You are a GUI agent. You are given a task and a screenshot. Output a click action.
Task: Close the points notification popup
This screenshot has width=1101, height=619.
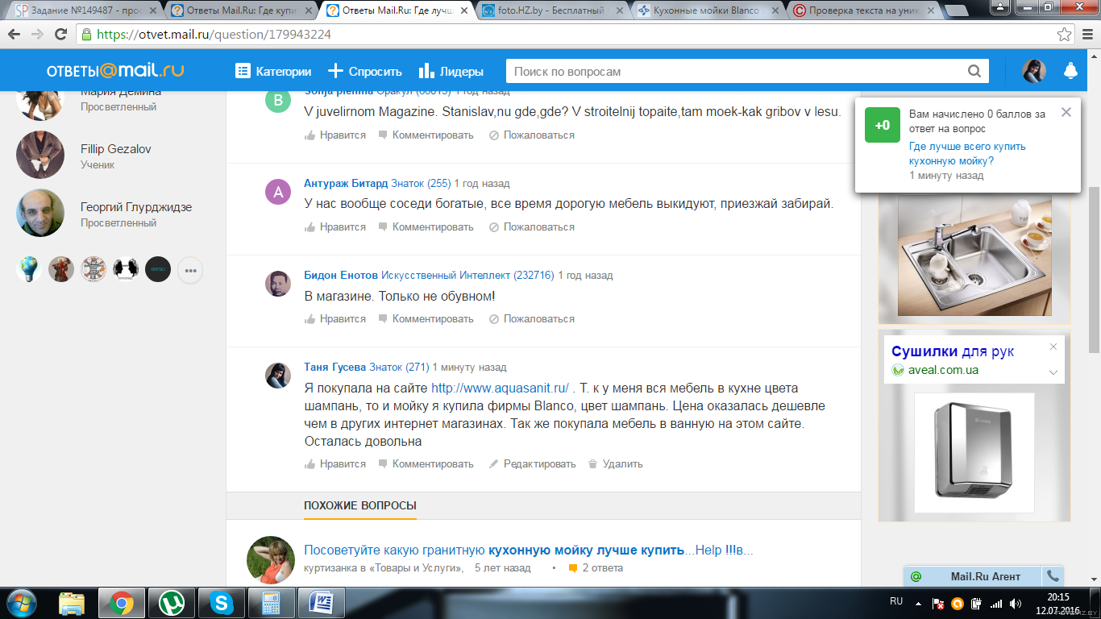[x=1066, y=112]
